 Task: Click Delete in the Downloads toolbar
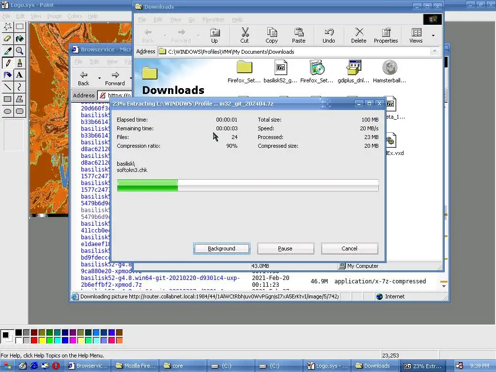(359, 35)
